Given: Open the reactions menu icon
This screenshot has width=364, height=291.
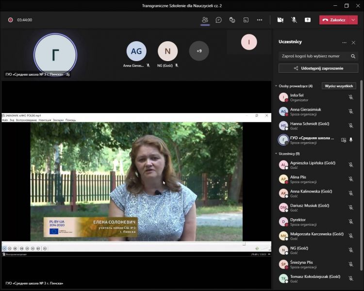Looking at the screenshot, I should coord(232,20).
